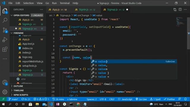This screenshot has height=107, width=190.
Task: Open Explorer views and more actions ellipsis
Action: 42,10
